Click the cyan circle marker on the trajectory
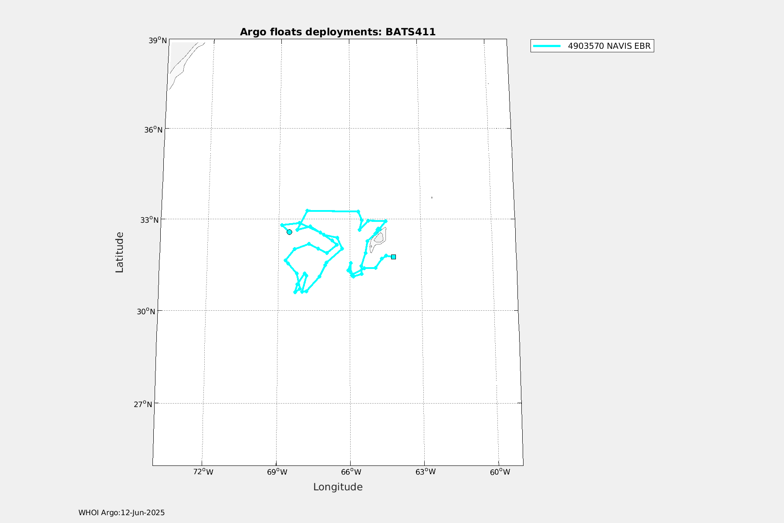 [x=289, y=232]
